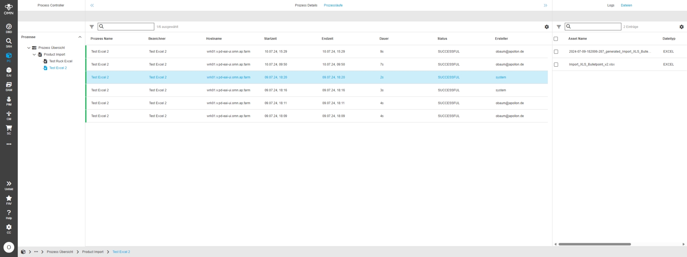
Task: Open the Help question mark icon
Action: pyautogui.click(x=9, y=214)
